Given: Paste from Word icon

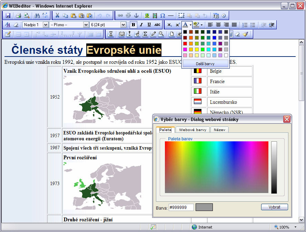Looking at the screenshot, I should (x=89, y=16).
